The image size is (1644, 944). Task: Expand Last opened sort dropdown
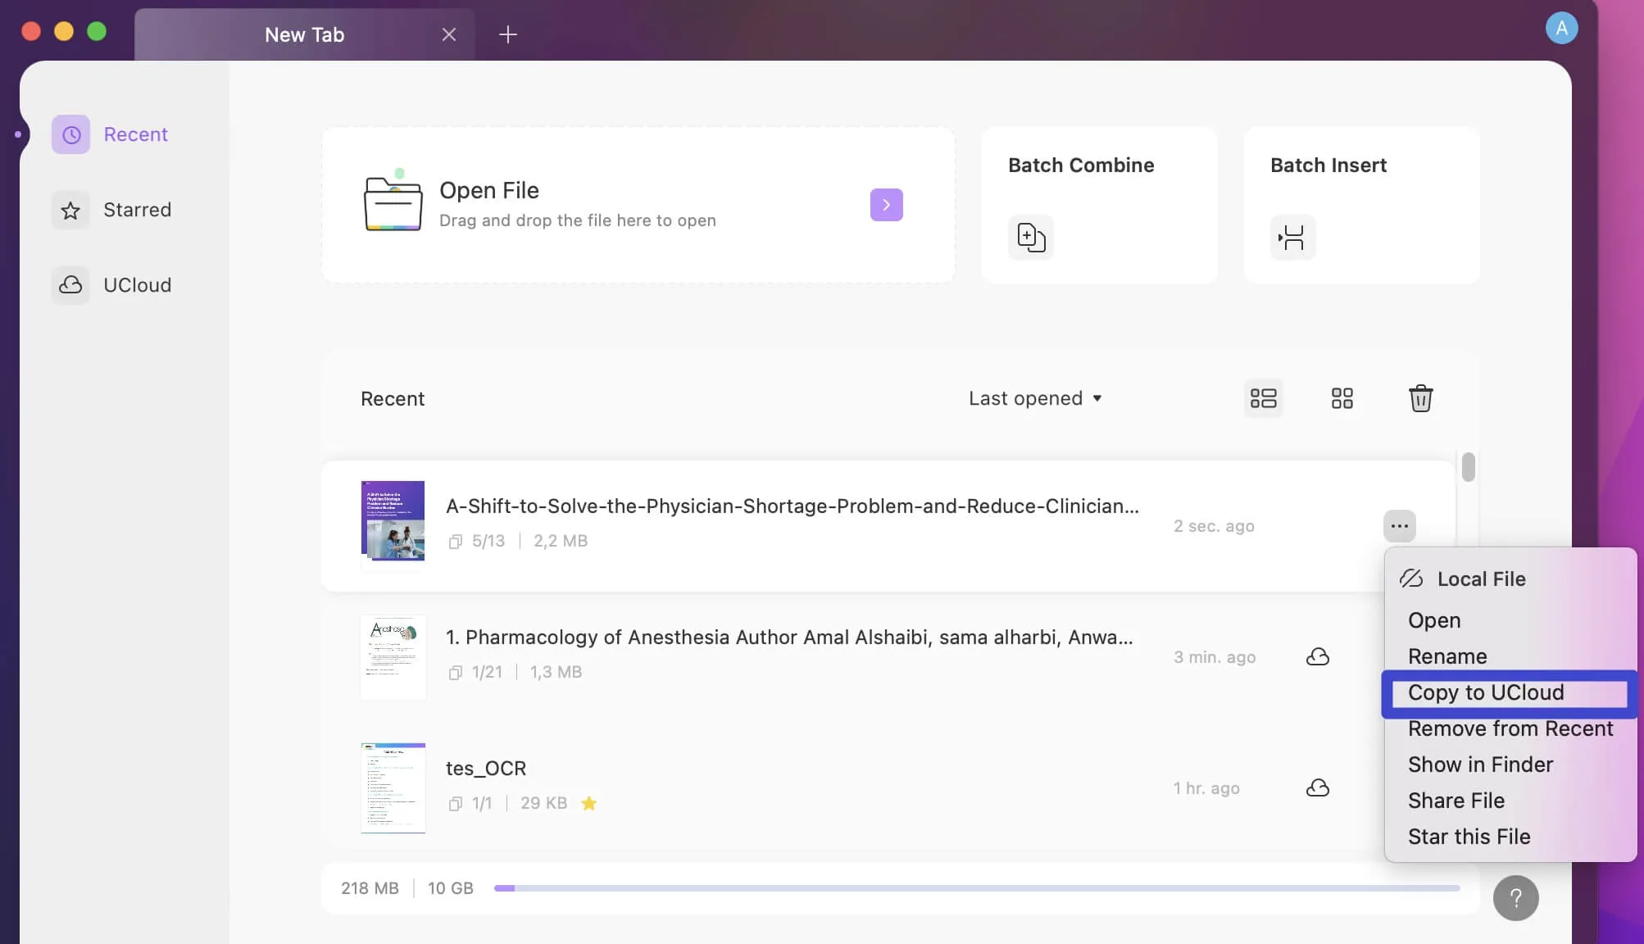click(1034, 397)
